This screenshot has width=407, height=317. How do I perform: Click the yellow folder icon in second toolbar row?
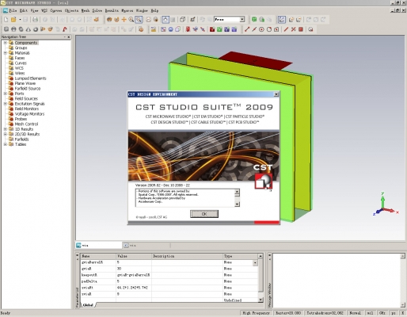[x=153, y=29]
